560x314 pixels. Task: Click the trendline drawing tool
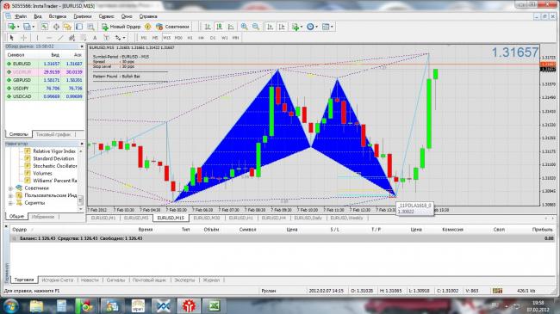60,38
